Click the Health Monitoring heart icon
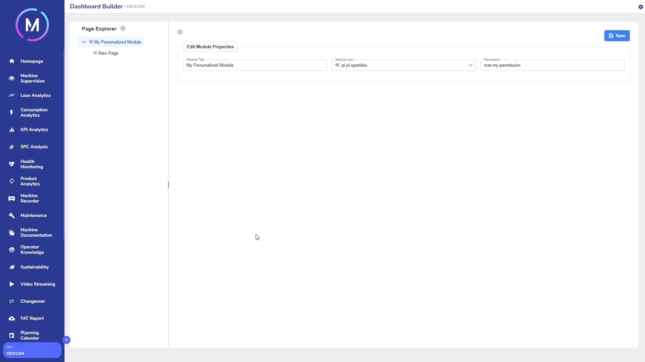 click(x=12, y=164)
